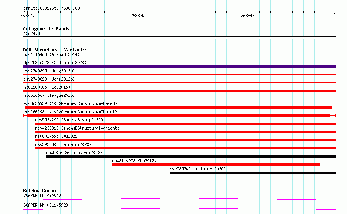
Task: Open variant esv2749895 (Wong2012b) label
Action: click(49, 71)
